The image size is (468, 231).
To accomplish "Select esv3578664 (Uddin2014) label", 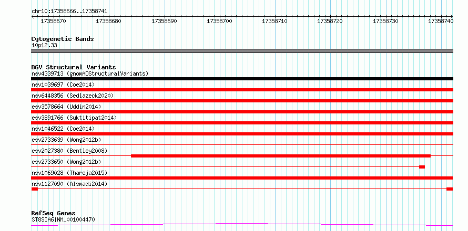I will [66, 107].
